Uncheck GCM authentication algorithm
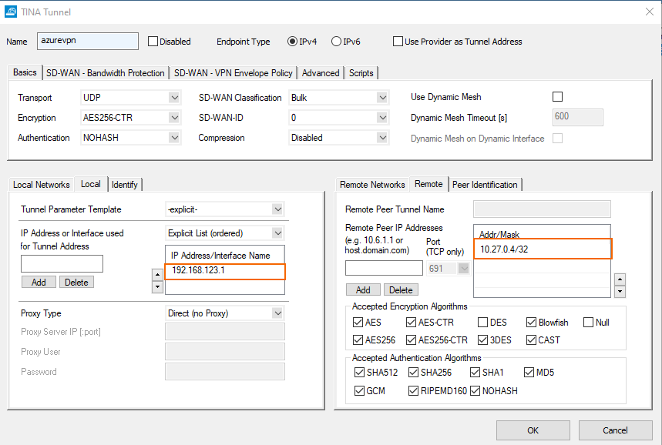662x445 pixels. [359, 390]
